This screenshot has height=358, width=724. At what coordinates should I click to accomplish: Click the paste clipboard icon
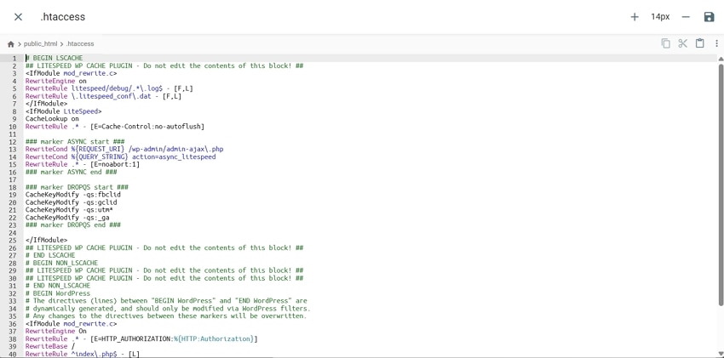click(700, 43)
